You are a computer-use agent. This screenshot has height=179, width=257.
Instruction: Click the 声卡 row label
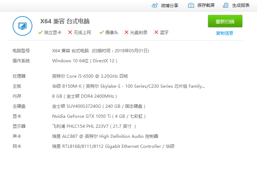(x=17, y=136)
